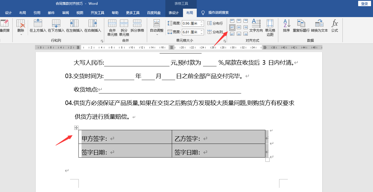Insert column with 在左侧插入
The height and width of the screenshot is (192, 373).
pyautogui.click(x=74, y=26)
